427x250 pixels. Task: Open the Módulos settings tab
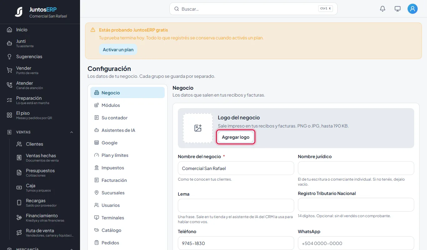[128, 105]
